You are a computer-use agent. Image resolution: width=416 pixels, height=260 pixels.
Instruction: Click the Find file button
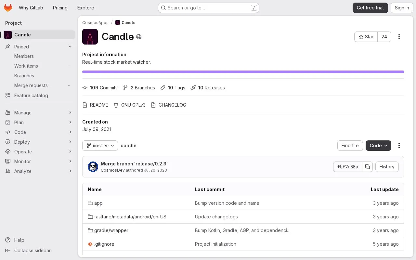pos(350,146)
